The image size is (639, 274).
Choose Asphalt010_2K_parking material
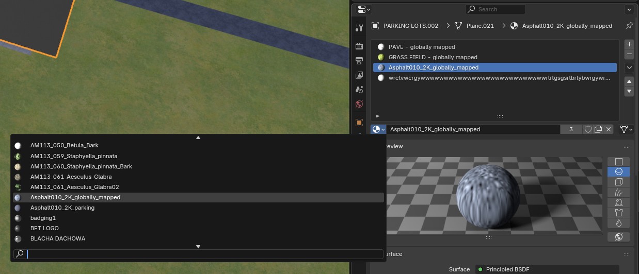pyautogui.click(x=198, y=208)
